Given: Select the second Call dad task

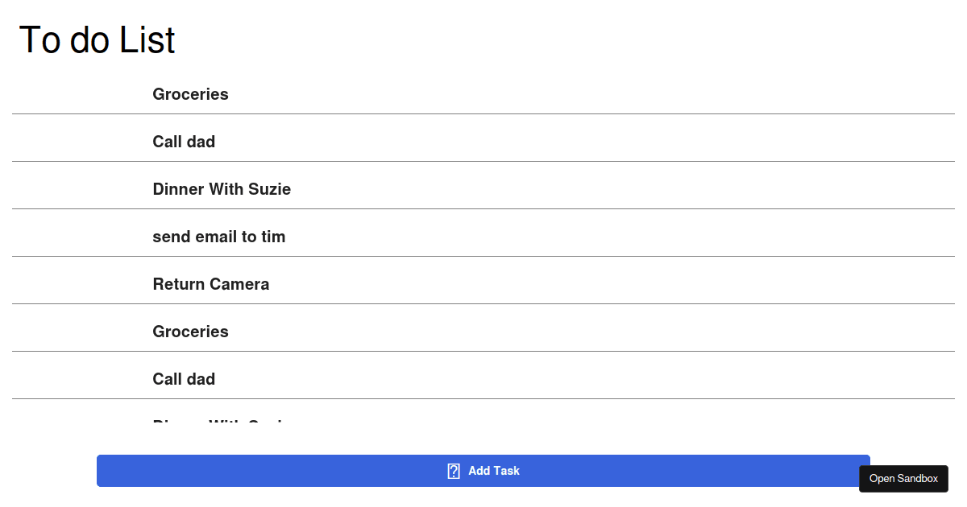Looking at the screenshot, I should 184,379.
